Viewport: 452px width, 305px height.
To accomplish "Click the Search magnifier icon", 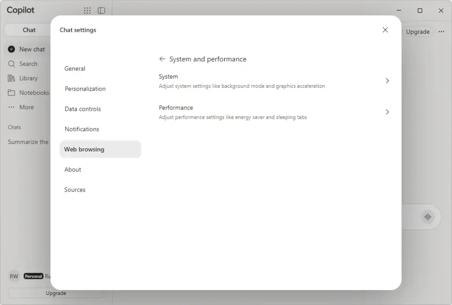I will tap(11, 64).
